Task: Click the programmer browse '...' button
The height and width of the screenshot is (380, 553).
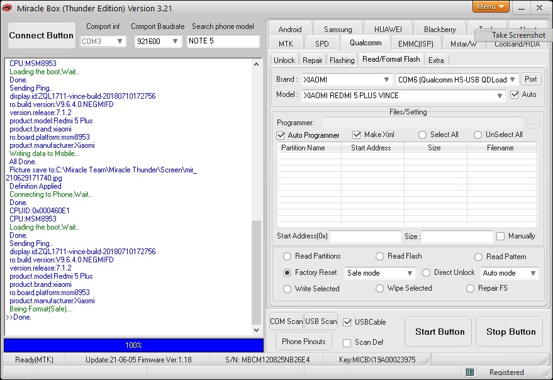Action: [533, 123]
